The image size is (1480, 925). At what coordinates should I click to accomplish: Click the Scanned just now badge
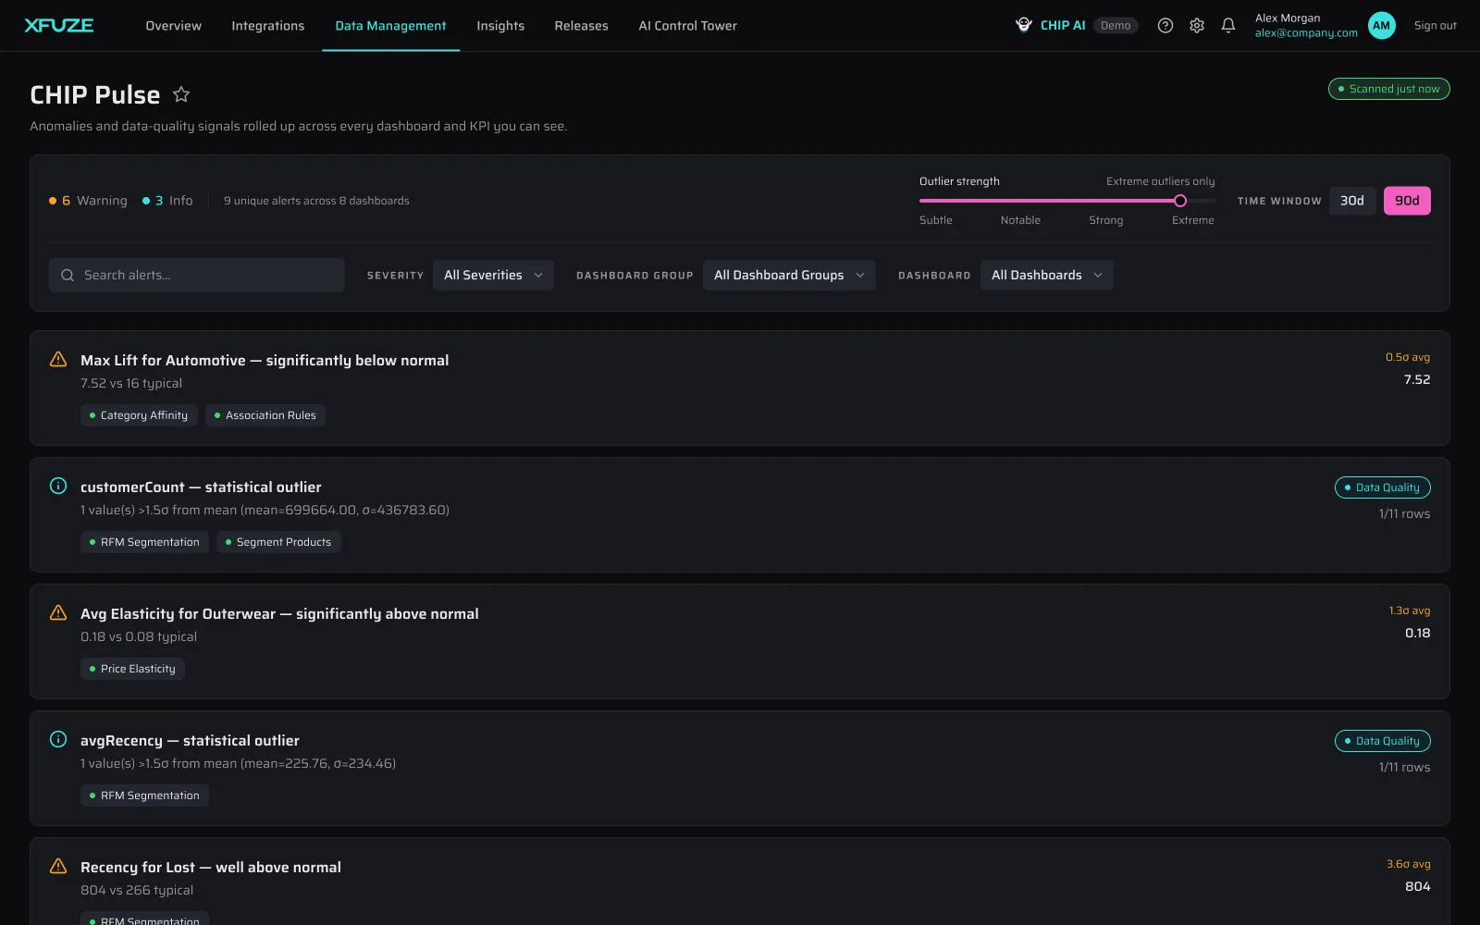pyautogui.click(x=1388, y=89)
